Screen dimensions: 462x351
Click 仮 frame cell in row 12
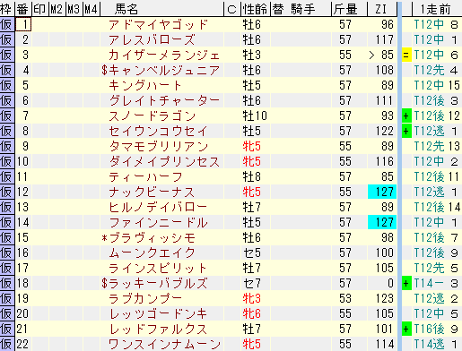pos(7,192)
